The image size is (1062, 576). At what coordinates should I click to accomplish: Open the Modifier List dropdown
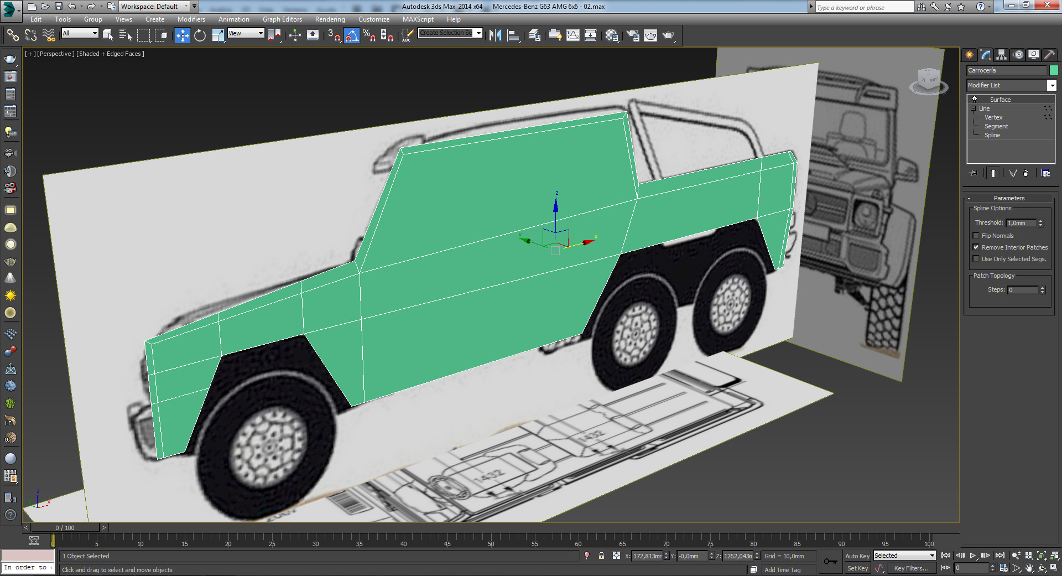click(x=1051, y=85)
